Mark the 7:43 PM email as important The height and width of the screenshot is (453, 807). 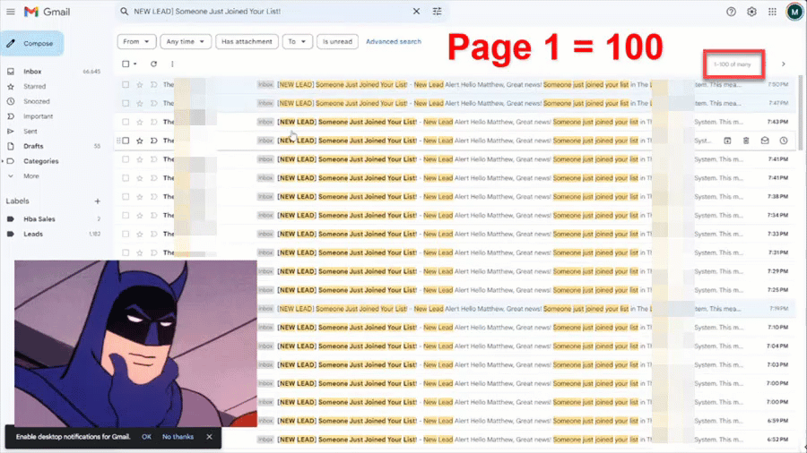pos(153,122)
